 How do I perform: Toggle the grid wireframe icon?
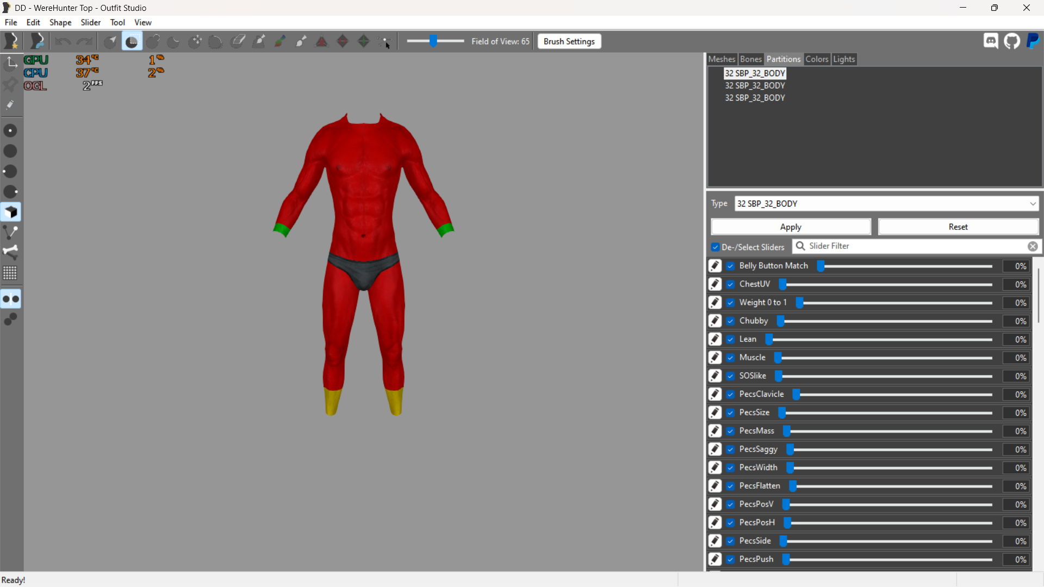(x=10, y=273)
